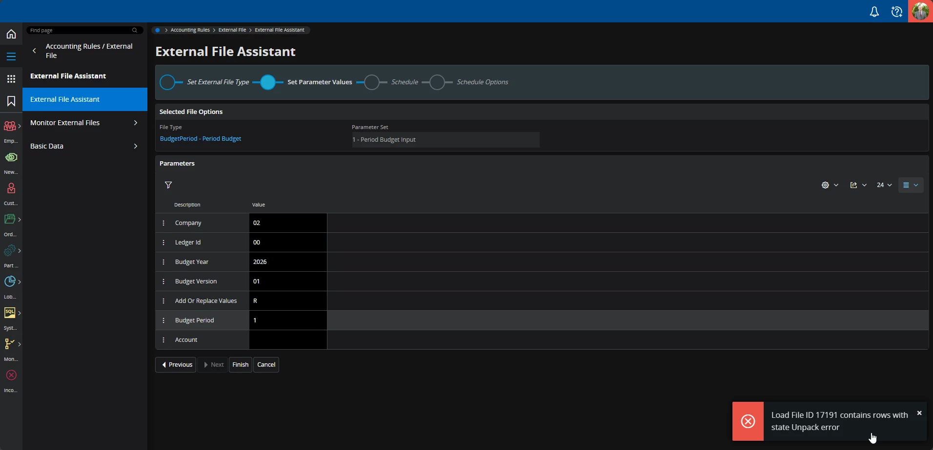933x450 pixels.
Task: Open the bookmarks icon in sidebar
Action: tap(11, 101)
